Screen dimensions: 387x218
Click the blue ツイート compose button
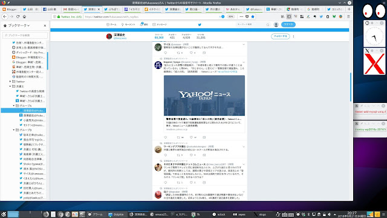pyautogui.click(x=288, y=24)
